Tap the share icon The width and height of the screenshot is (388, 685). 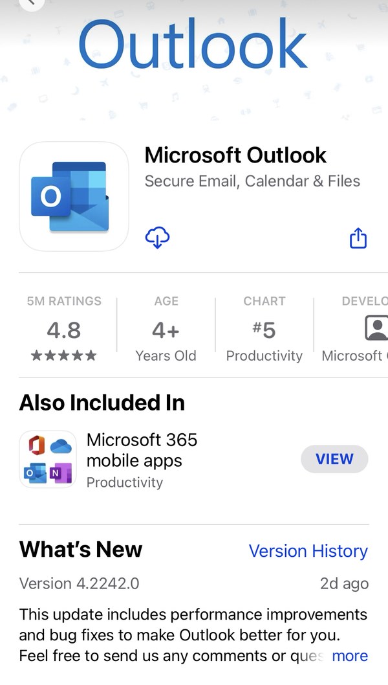tap(358, 238)
